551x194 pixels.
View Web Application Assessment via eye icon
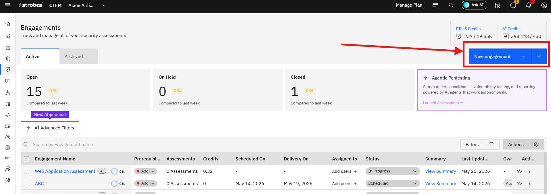[519, 171]
